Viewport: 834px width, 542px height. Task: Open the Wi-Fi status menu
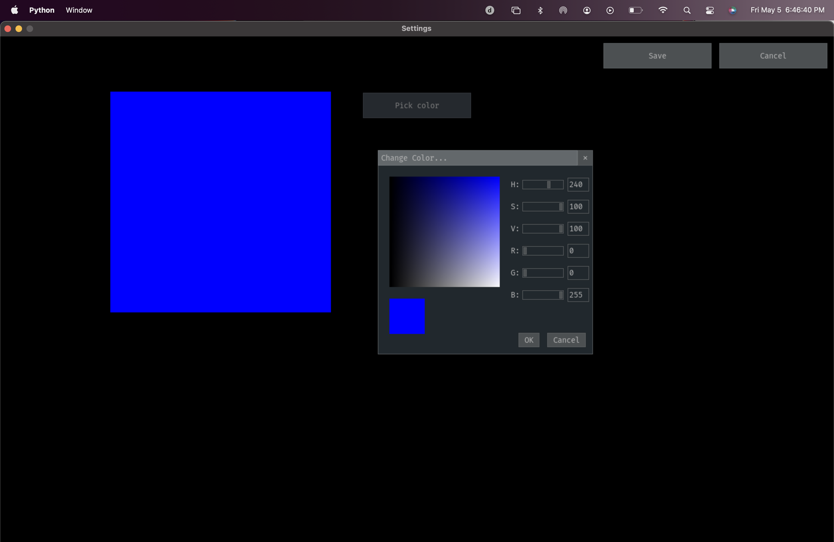tap(663, 10)
